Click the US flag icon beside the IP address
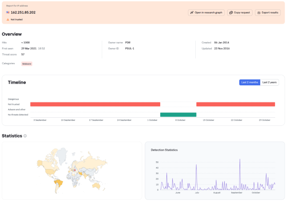 click(8, 12)
